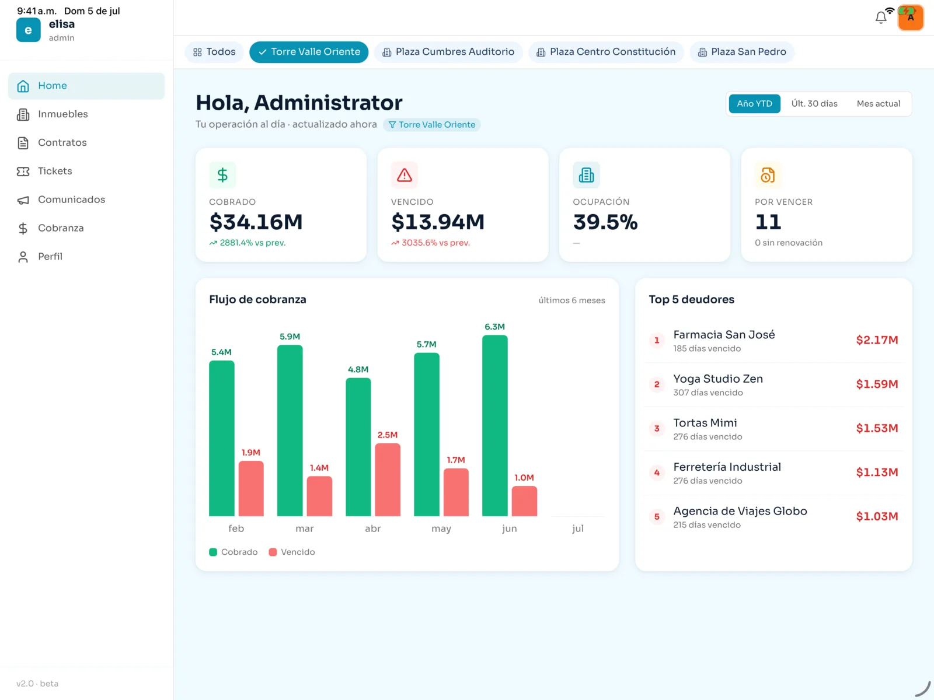The height and width of the screenshot is (700, 934).
Task: Click the may red 1.7M bar
Action: click(456, 492)
